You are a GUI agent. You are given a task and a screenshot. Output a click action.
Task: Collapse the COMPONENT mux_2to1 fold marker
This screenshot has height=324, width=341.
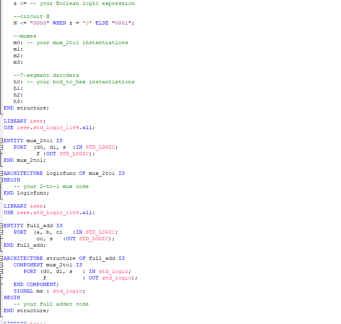(1, 265)
